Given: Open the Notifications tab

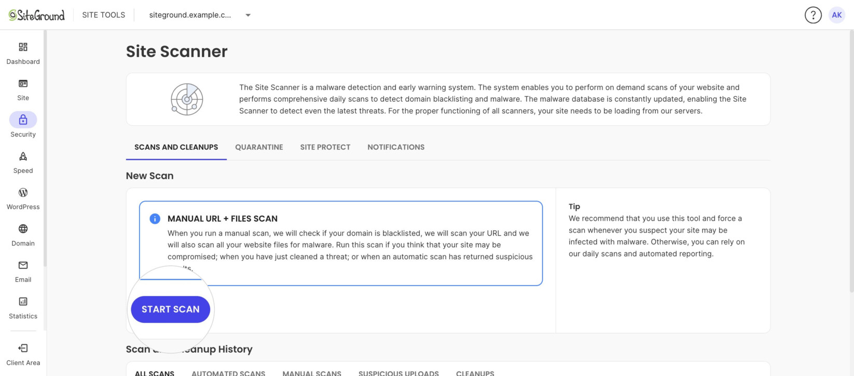Looking at the screenshot, I should tap(396, 147).
